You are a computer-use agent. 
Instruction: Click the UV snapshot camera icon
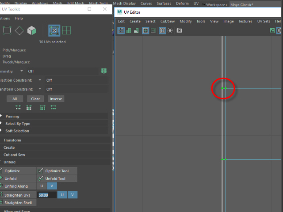180,30
